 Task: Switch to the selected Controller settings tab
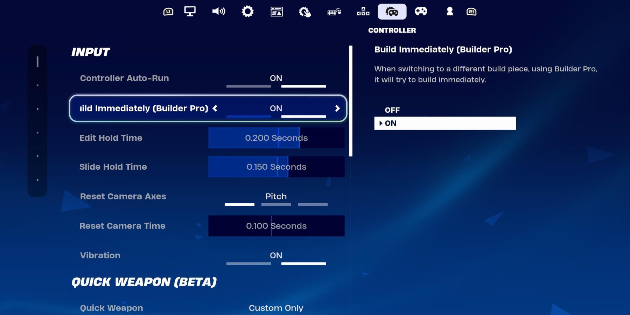click(392, 12)
